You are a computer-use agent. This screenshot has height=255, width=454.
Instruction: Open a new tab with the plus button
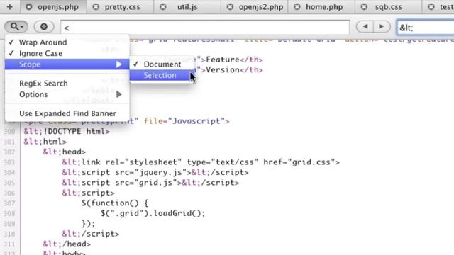9,6
